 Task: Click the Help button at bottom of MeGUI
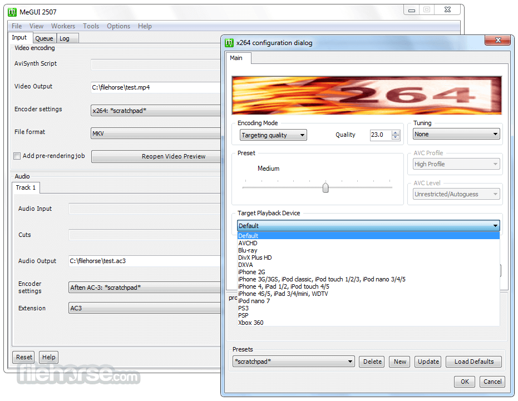pos(48,357)
